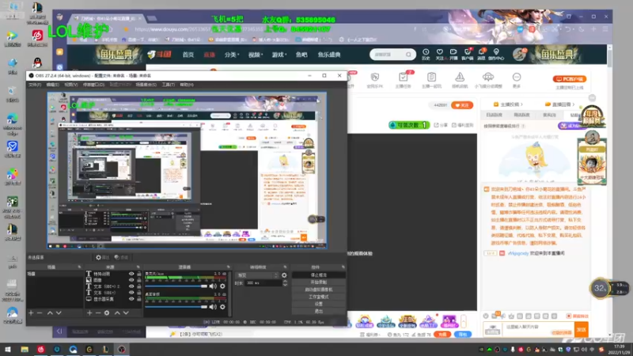Open microphone audio settings gear
This screenshot has width=633, height=356.
click(x=222, y=286)
